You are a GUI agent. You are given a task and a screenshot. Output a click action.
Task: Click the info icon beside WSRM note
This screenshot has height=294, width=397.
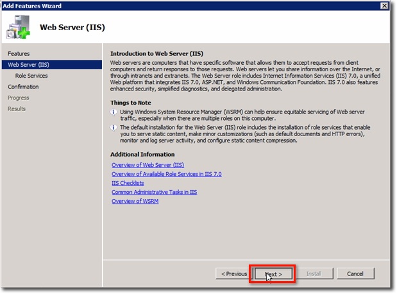tap(114, 112)
